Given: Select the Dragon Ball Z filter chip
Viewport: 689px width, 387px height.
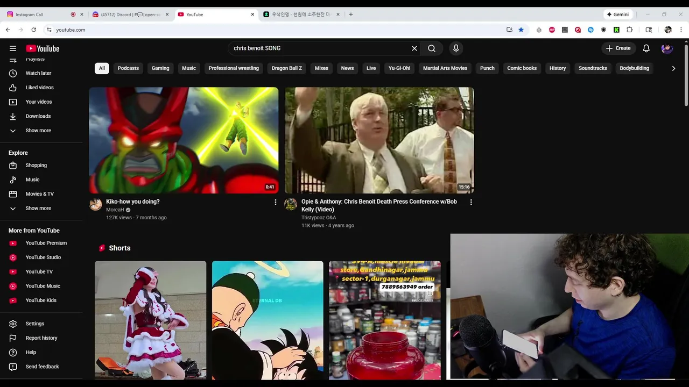Looking at the screenshot, I should pos(287,68).
